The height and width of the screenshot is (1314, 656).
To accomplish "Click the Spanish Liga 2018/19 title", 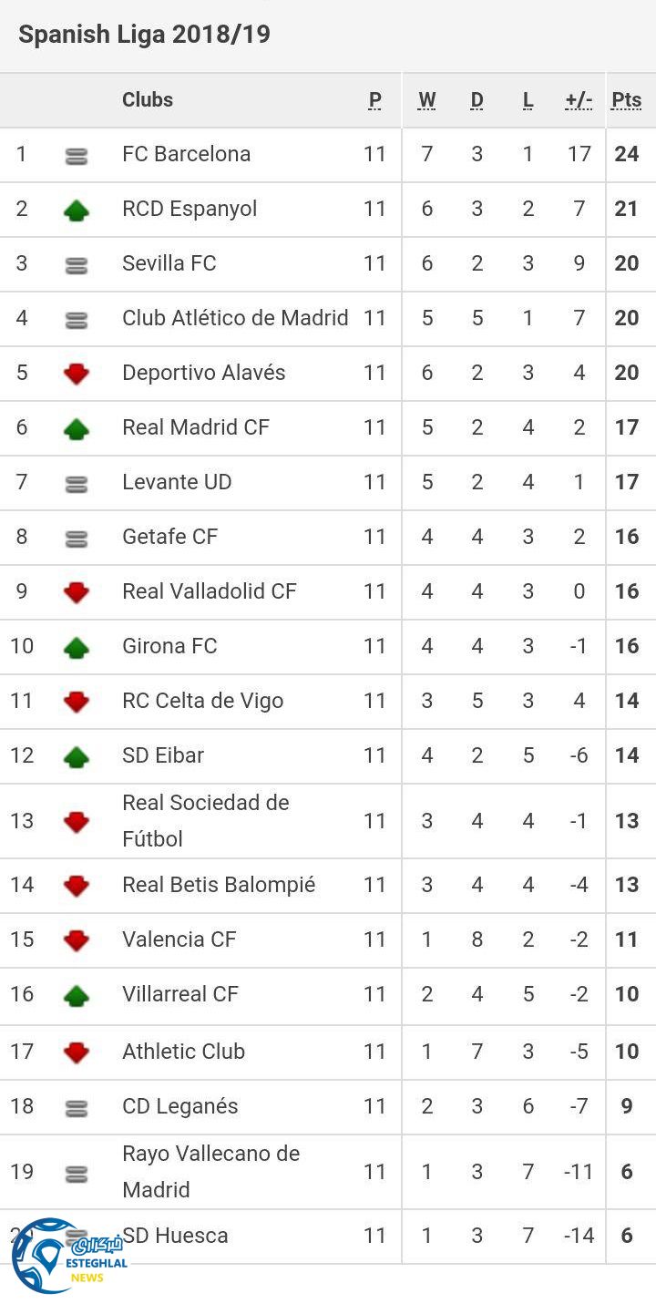I will click(x=144, y=35).
